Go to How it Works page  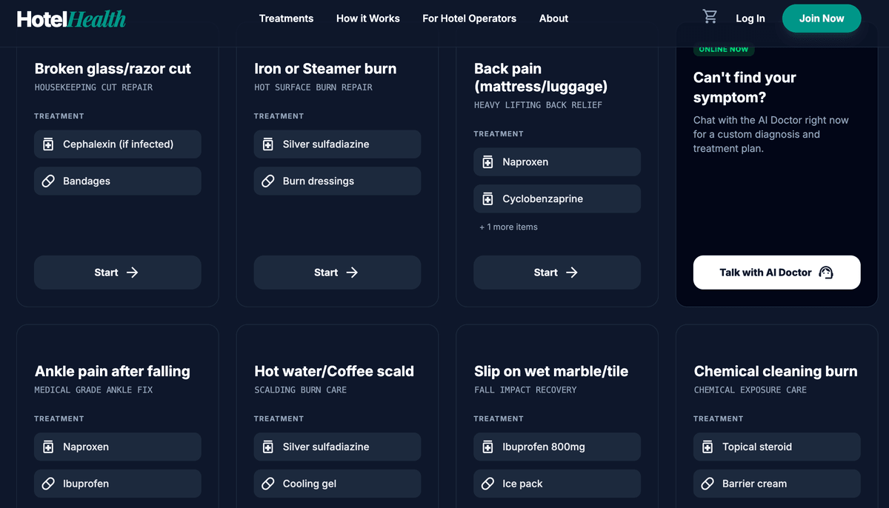pyautogui.click(x=367, y=19)
